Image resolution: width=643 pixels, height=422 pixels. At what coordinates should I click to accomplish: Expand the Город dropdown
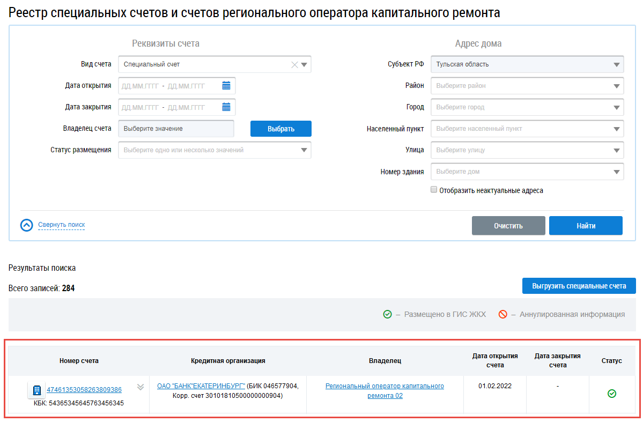(x=616, y=107)
